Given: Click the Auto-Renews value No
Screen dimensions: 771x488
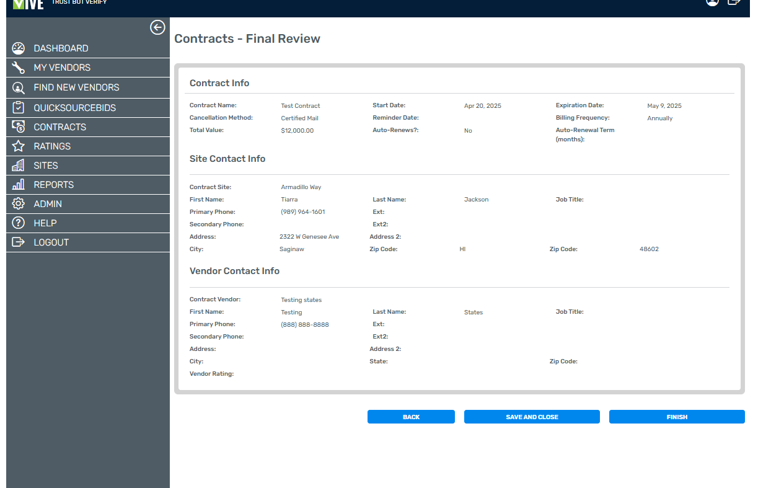Looking at the screenshot, I should pos(468,131).
